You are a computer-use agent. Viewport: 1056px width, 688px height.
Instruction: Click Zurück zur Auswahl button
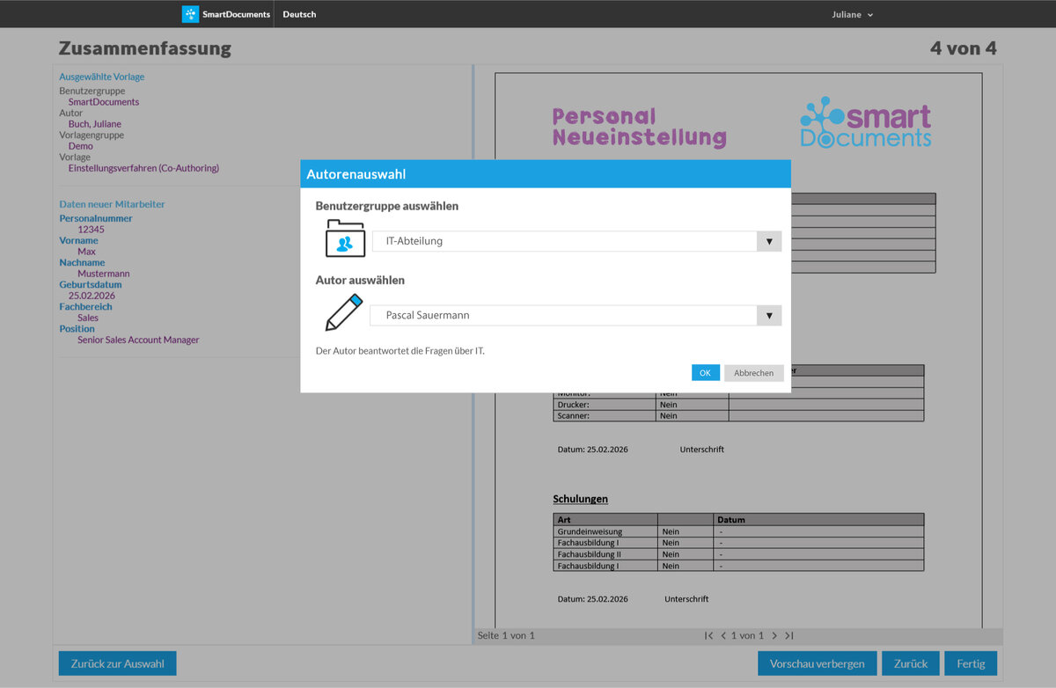[x=117, y=663]
